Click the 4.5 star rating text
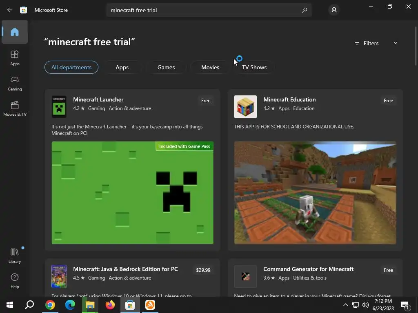The width and height of the screenshot is (418, 313). pos(79,278)
